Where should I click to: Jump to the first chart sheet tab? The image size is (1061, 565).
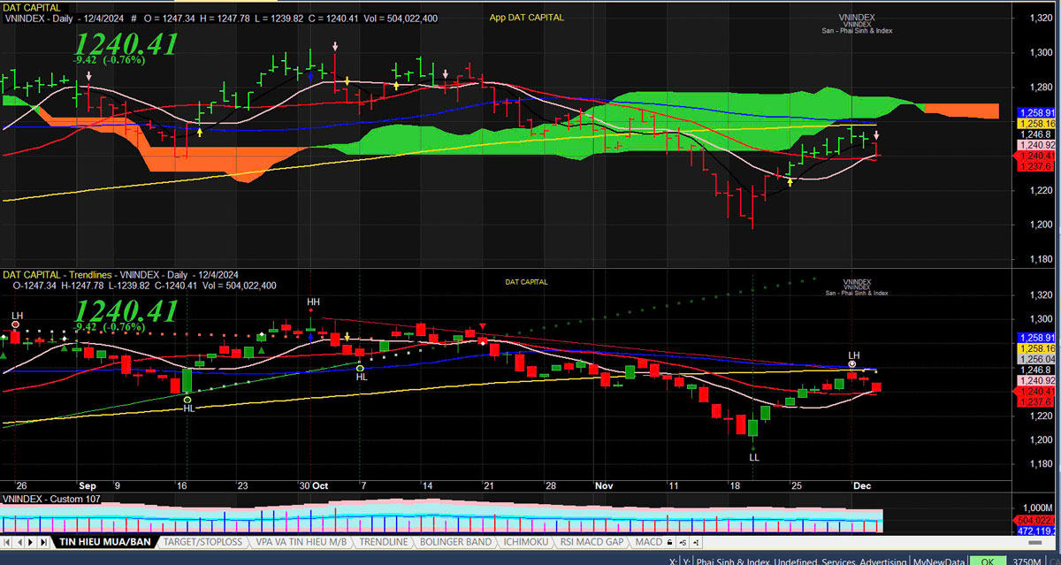[x=8, y=541]
